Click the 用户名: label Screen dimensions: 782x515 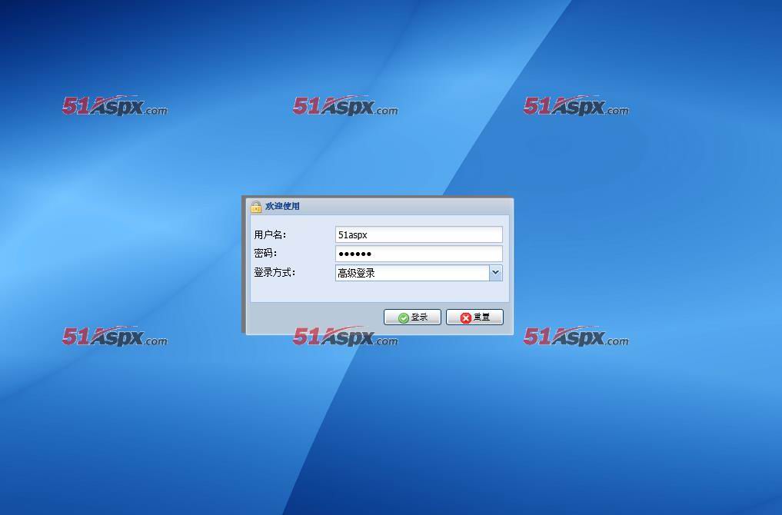271,234
